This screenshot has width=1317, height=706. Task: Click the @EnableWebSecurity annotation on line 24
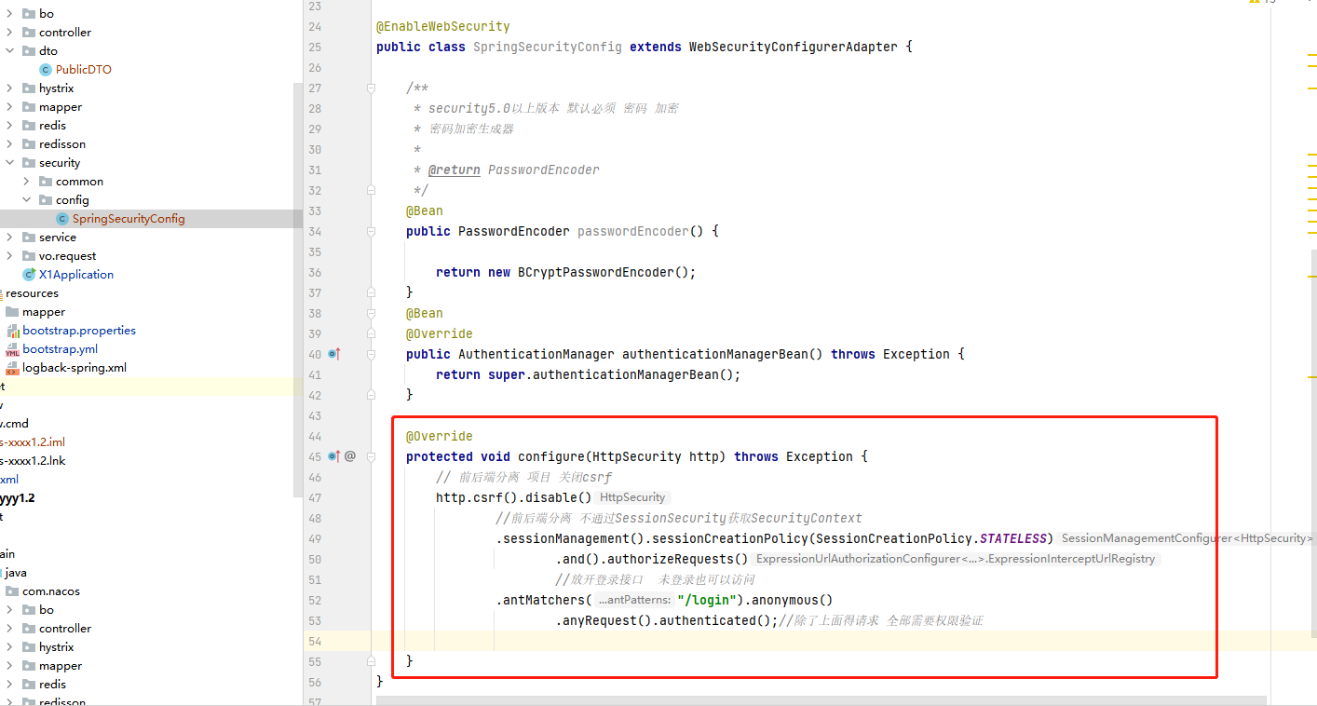[443, 26]
